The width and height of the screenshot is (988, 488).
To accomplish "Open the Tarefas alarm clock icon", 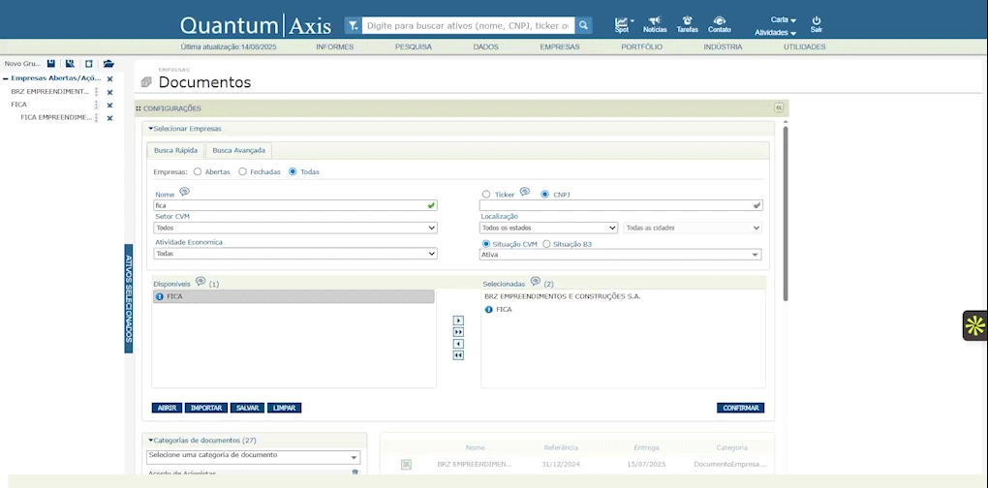I will click(688, 20).
